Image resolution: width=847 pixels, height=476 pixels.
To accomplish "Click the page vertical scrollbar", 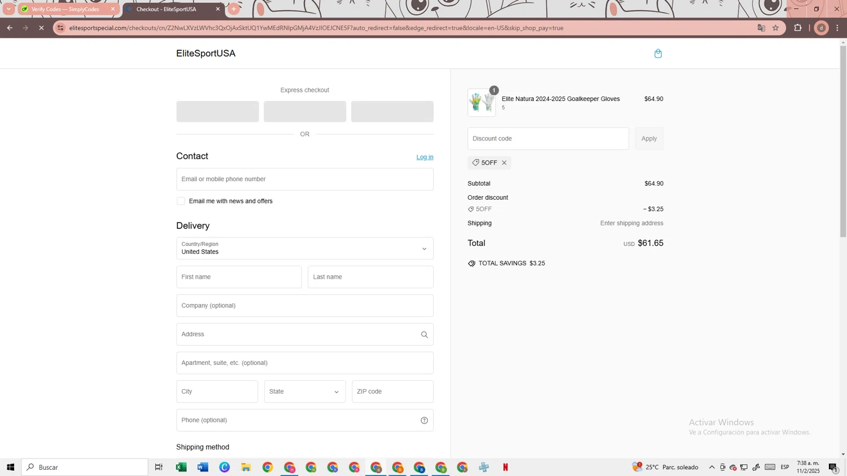I will pyautogui.click(x=843, y=141).
